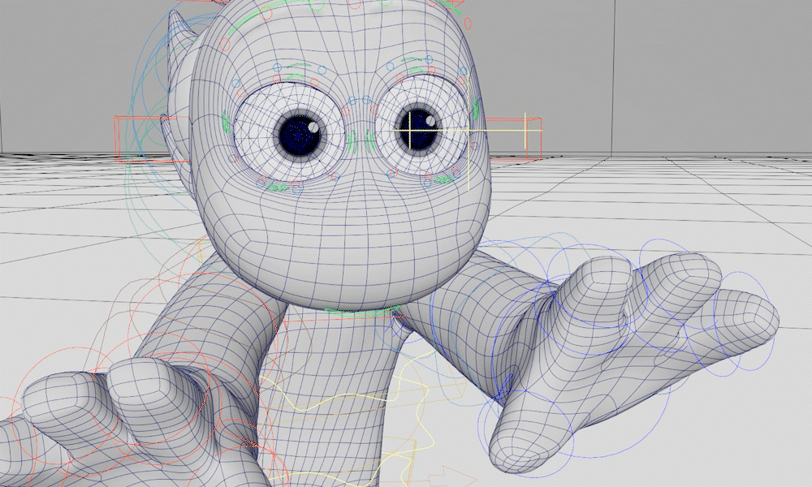Select the character's muzzle below the eyes
The height and width of the screenshot is (487, 812).
pyautogui.click(x=357, y=243)
